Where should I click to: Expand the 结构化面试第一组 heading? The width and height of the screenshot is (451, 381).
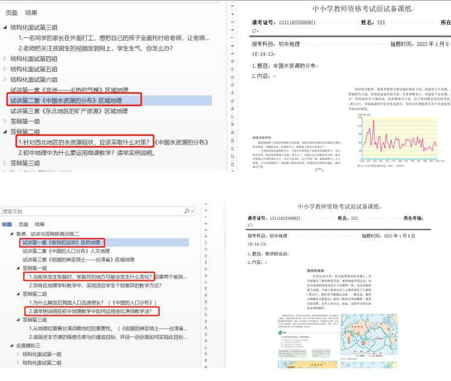(19, 354)
